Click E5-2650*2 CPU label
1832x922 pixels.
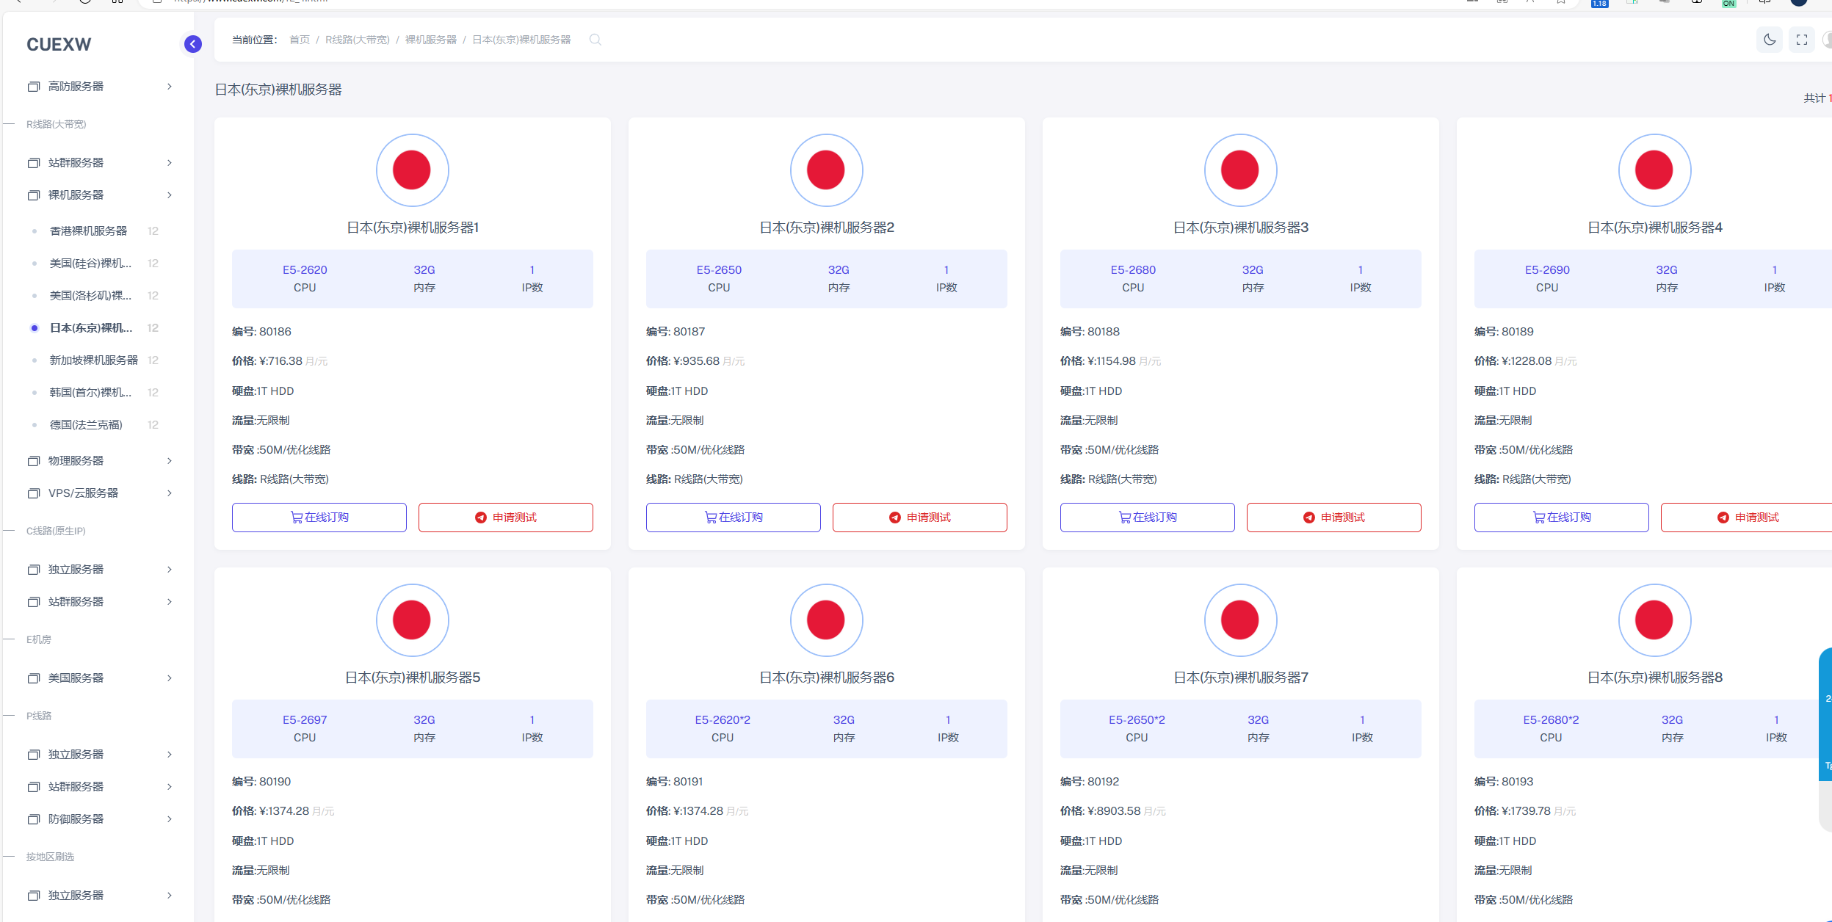(1137, 720)
